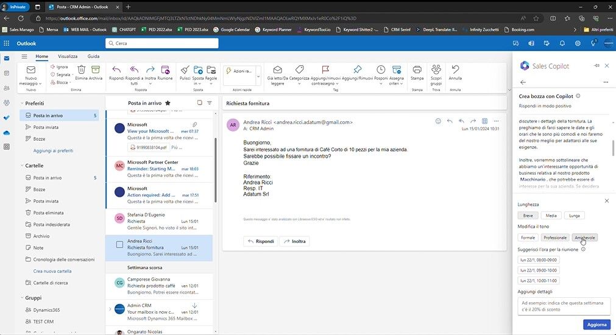Collapse the Gruppi section
This screenshot has width=616, height=335.
click(22, 298)
